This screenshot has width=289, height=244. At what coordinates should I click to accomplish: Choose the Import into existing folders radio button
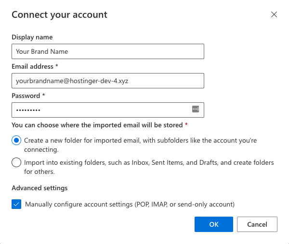[16, 162]
